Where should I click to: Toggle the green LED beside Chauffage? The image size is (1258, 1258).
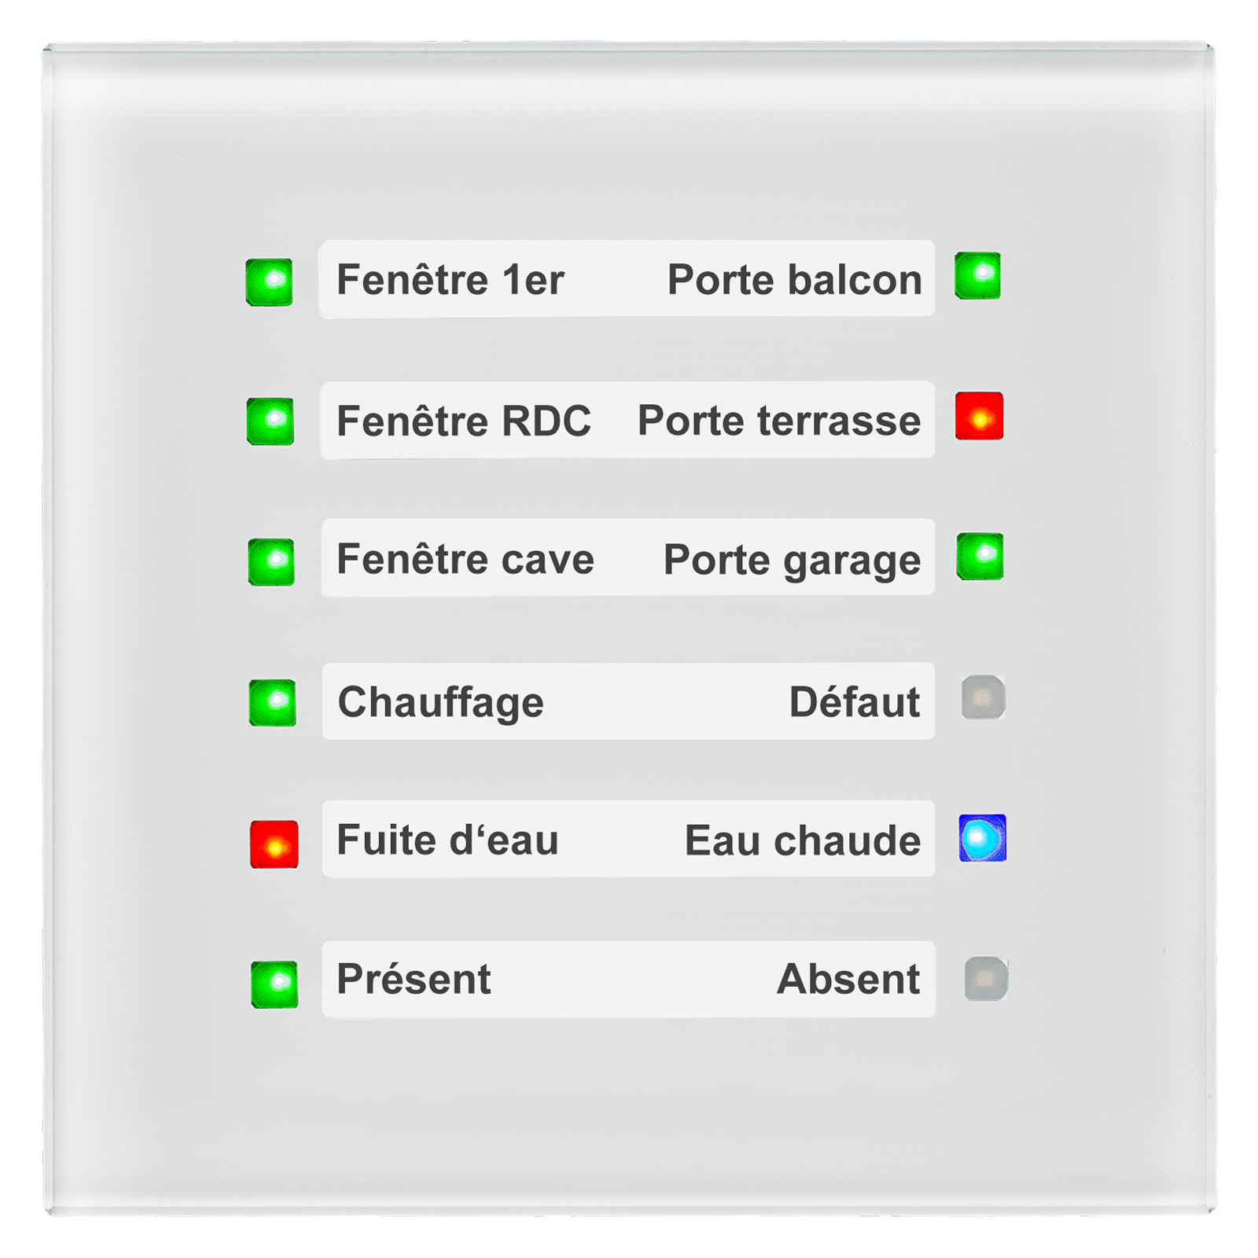pyautogui.click(x=273, y=702)
